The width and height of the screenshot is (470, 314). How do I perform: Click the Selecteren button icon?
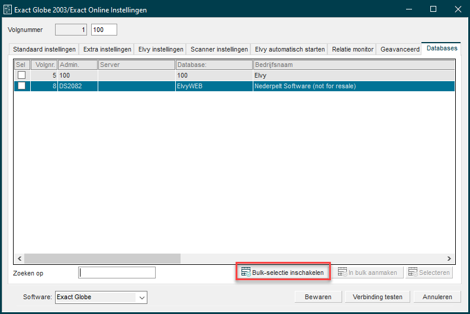pos(413,272)
